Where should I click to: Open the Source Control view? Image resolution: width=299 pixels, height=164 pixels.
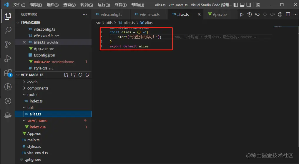tap(8, 44)
